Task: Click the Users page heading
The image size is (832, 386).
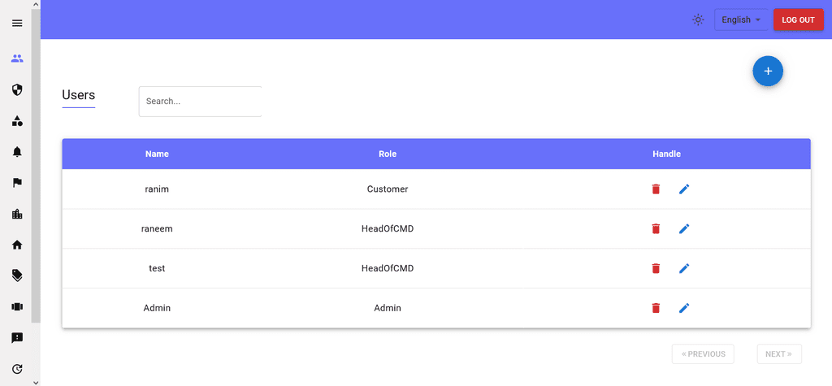Action: click(x=79, y=95)
